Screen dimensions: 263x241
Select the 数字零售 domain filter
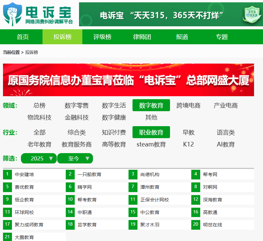point(77,106)
